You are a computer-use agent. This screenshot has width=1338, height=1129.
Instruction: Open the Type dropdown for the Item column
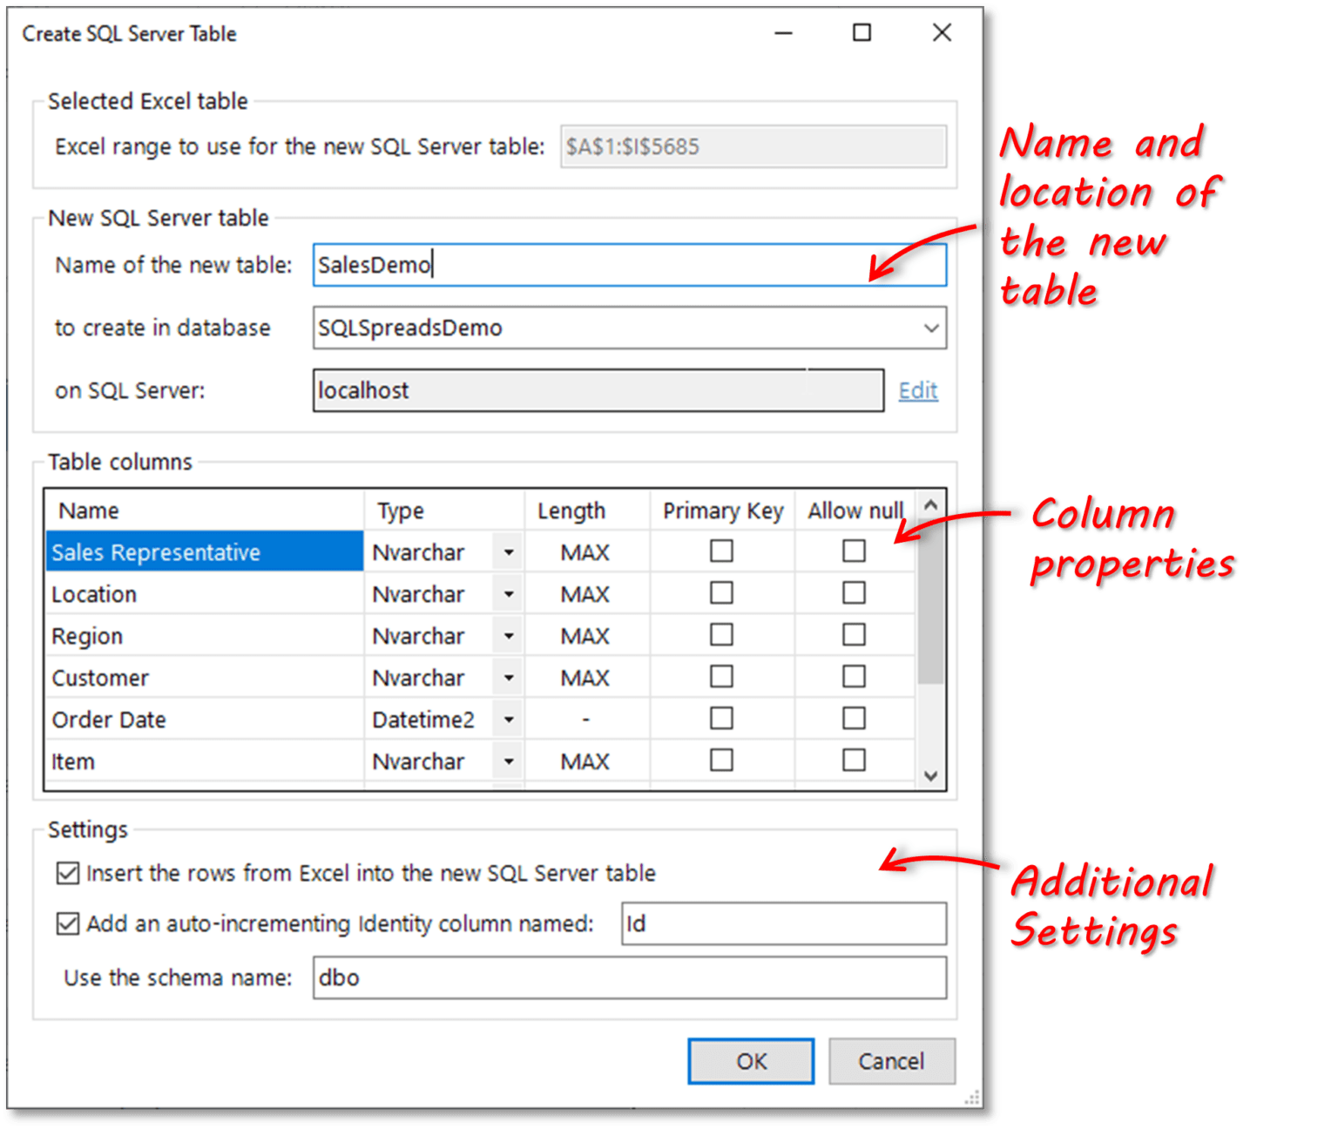(508, 761)
